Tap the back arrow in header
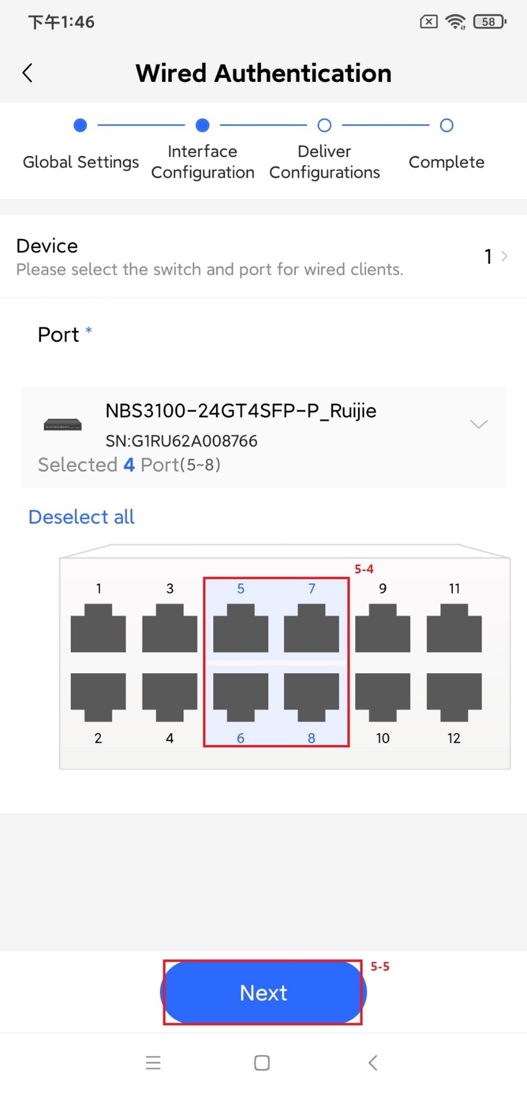The width and height of the screenshot is (527, 1096). pyautogui.click(x=27, y=73)
